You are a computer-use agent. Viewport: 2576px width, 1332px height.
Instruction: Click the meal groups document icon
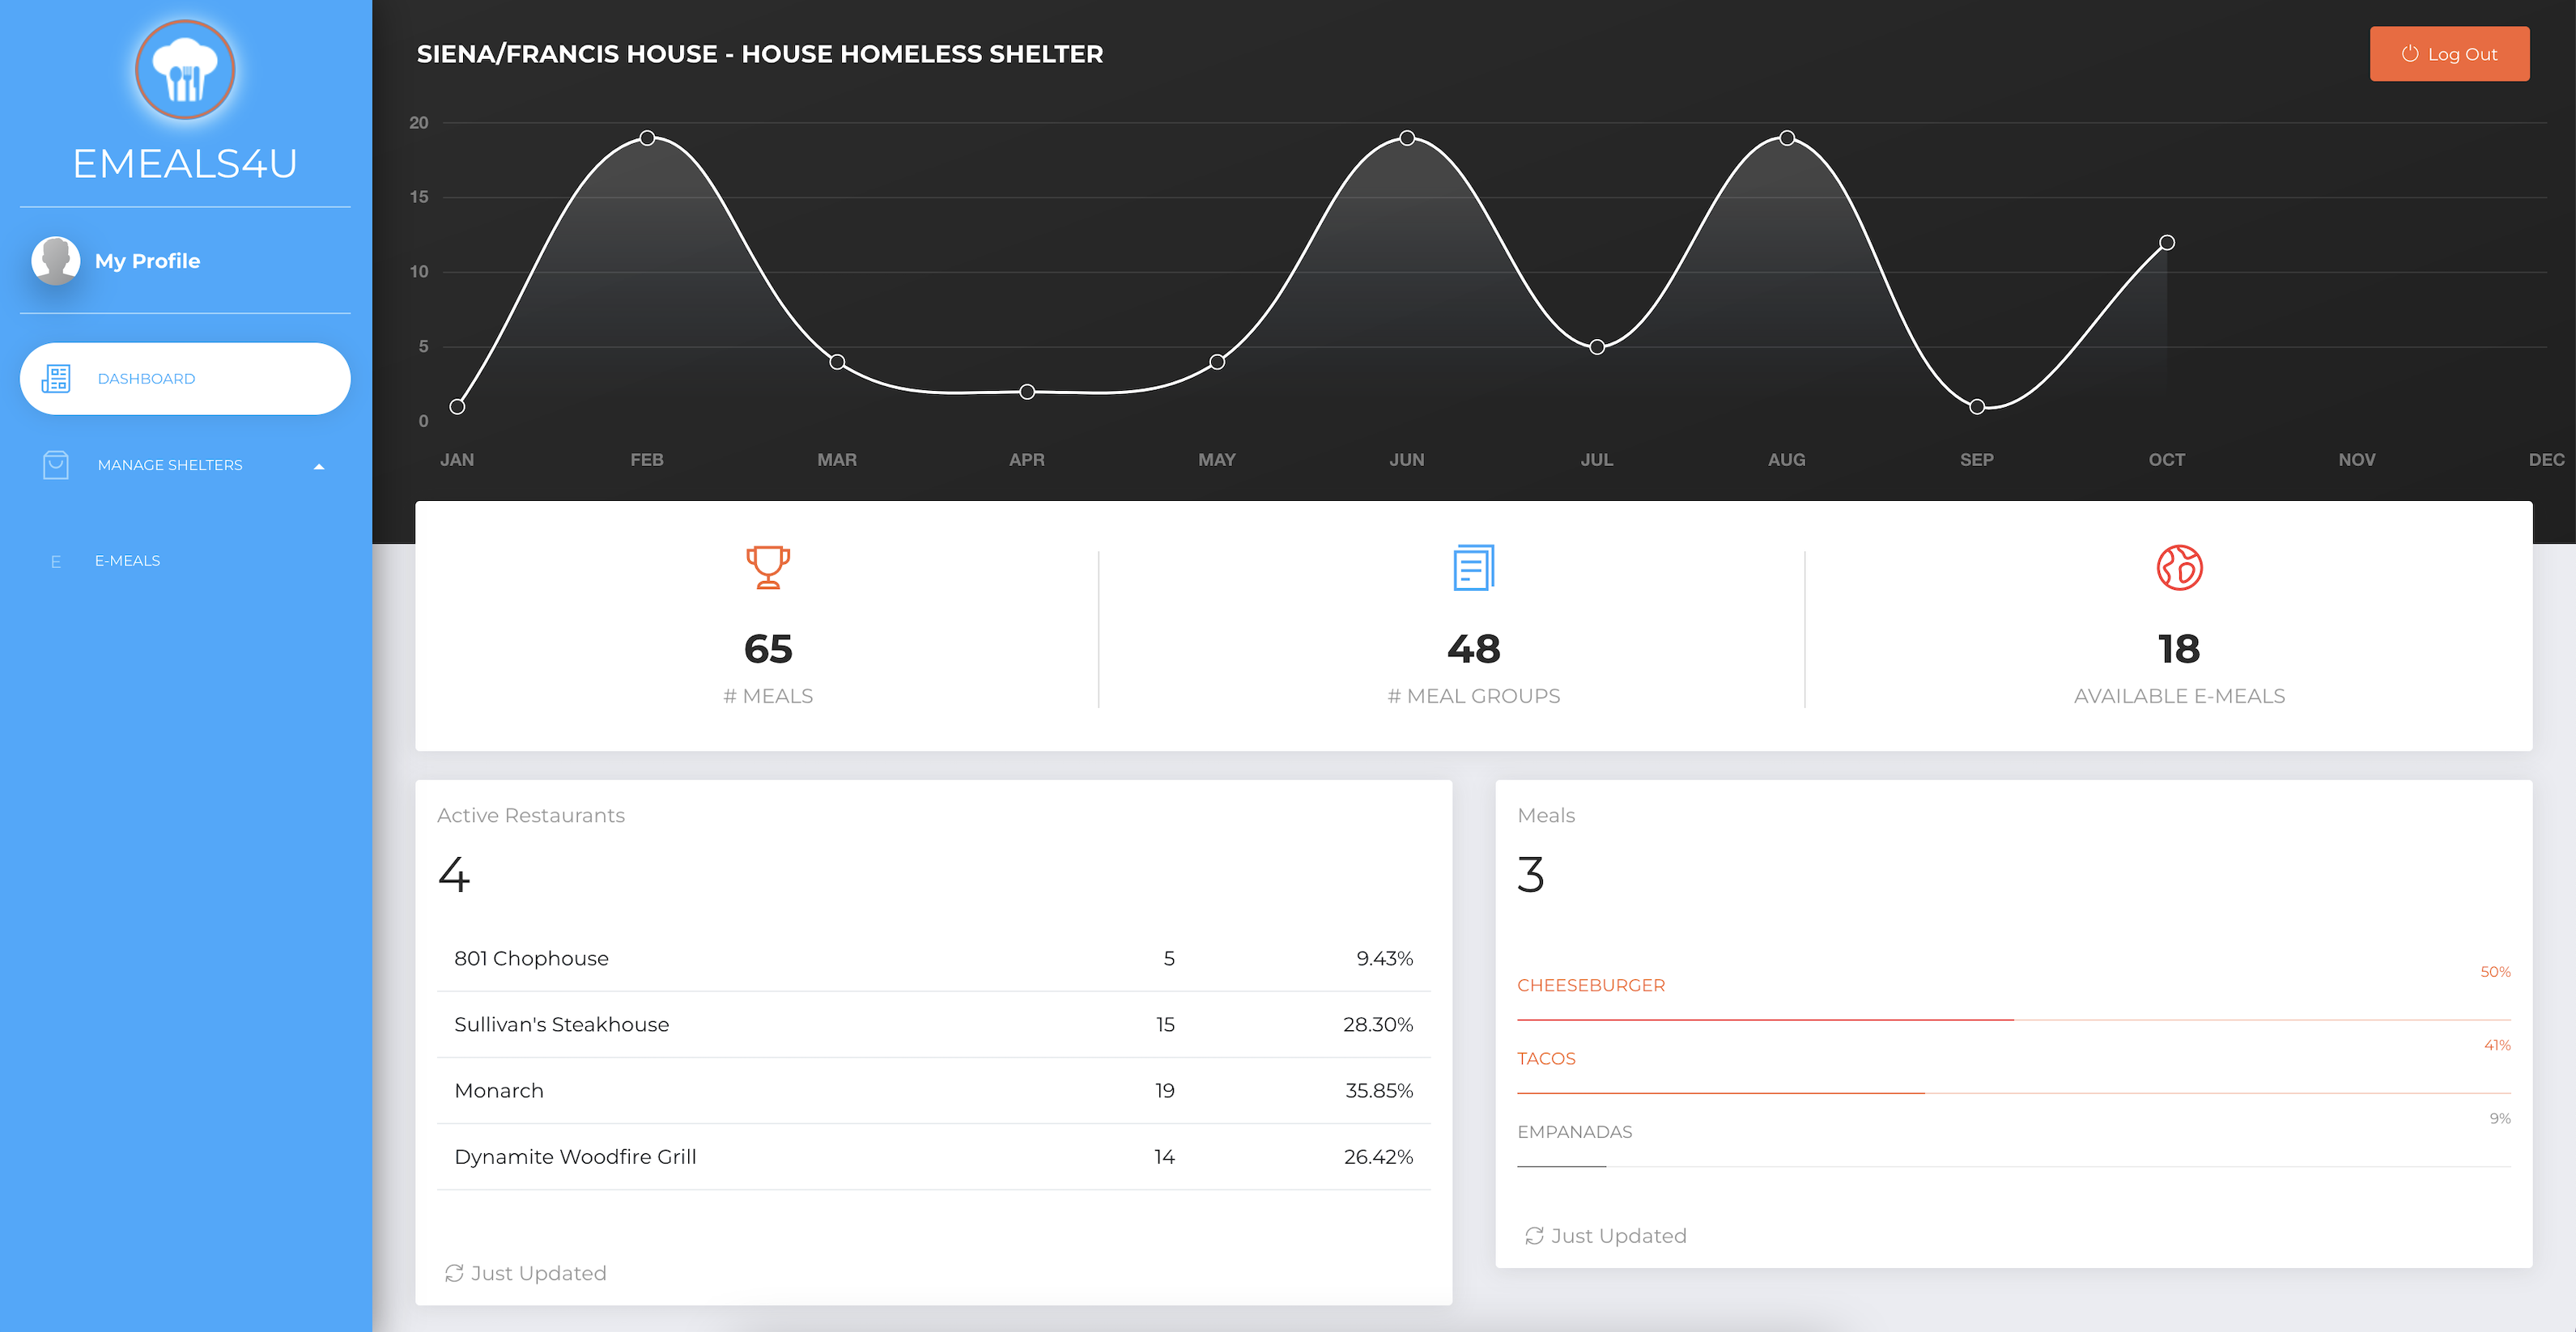[x=1472, y=566]
